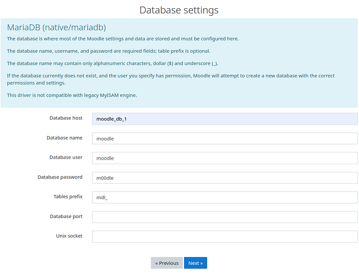Click the legacy MyISAM engine compatibility note
The width and height of the screenshot is (359, 273).
[x=72, y=95]
